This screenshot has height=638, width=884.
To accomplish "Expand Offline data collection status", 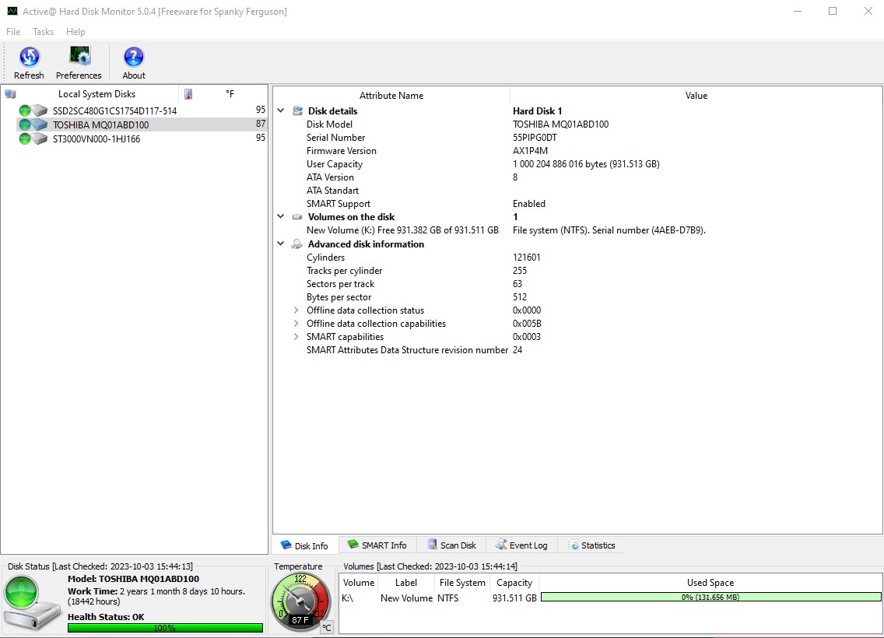I will [x=295, y=310].
